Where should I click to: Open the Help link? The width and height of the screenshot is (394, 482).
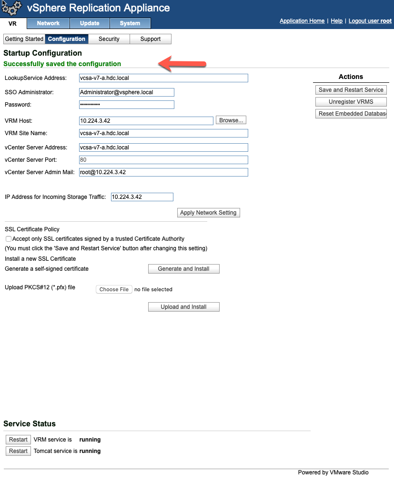tap(336, 21)
